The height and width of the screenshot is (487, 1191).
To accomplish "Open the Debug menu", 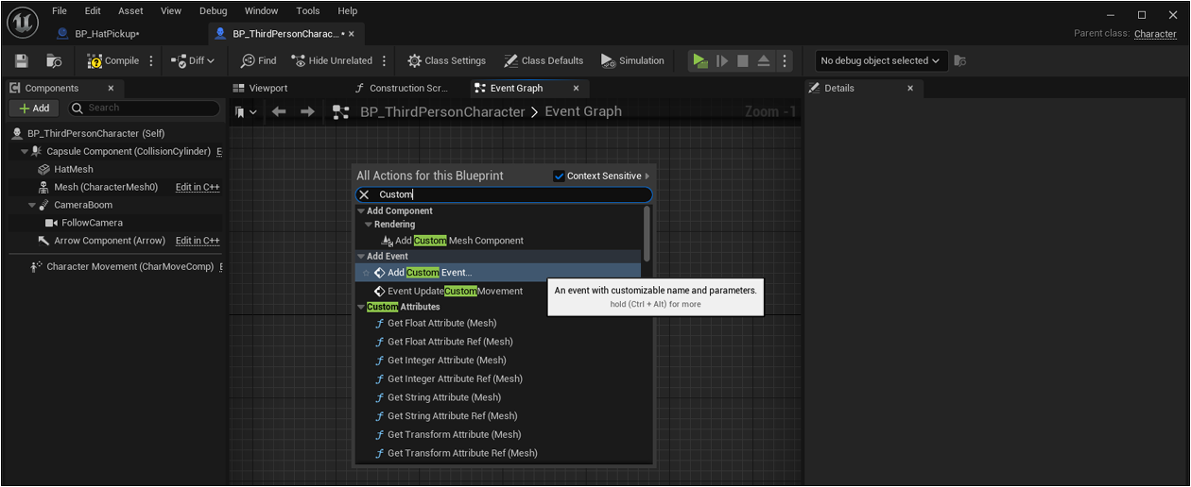I will (214, 11).
